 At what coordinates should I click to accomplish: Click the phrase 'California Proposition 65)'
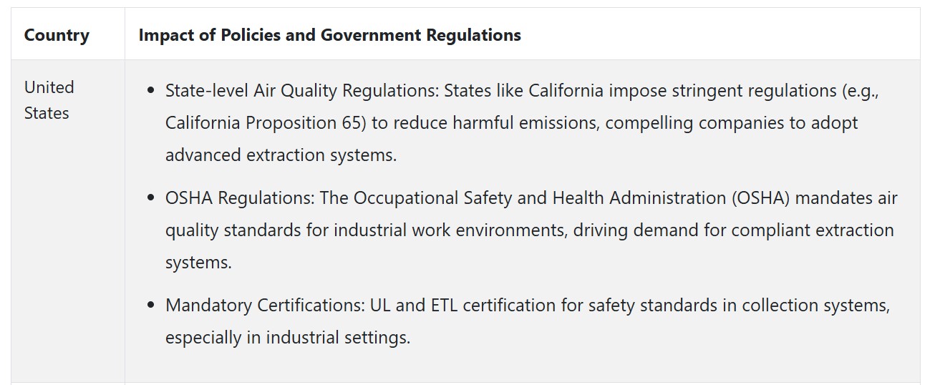266,123
